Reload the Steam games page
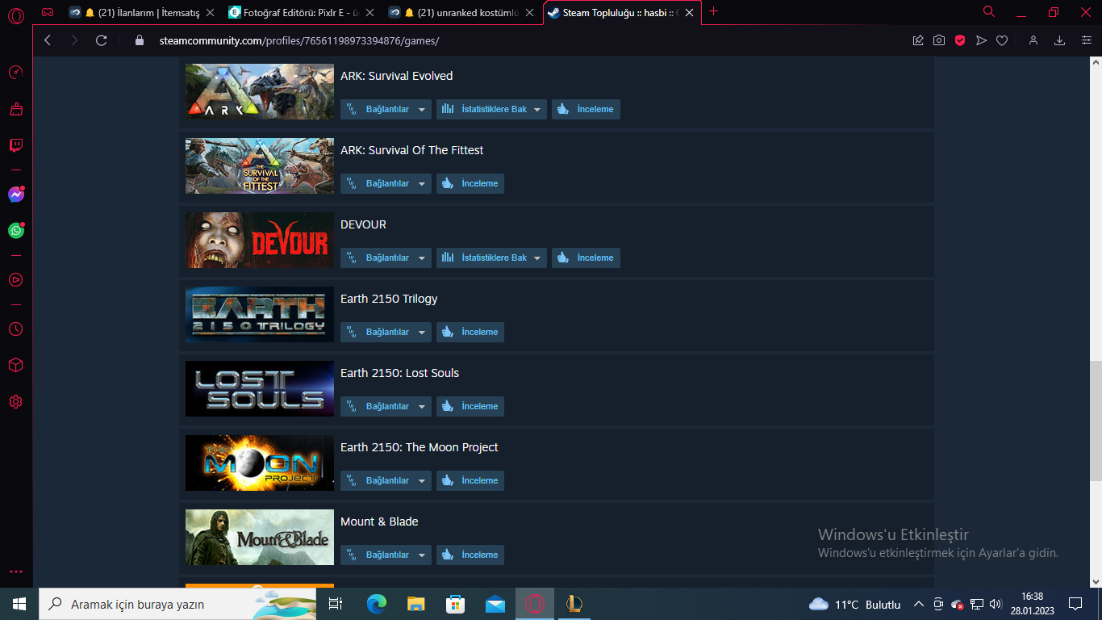This screenshot has height=620, width=1102. tap(102, 40)
